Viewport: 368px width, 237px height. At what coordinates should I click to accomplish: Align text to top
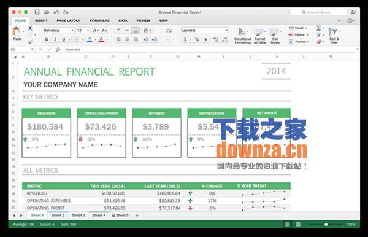(x=118, y=31)
